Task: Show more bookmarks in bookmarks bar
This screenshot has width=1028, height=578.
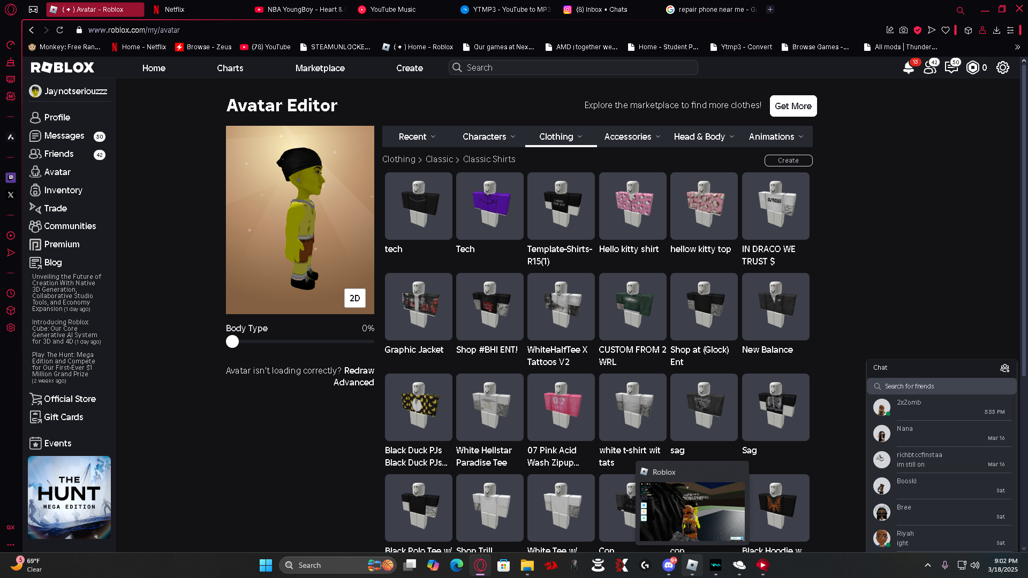Action: pyautogui.click(x=1017, y=47)
